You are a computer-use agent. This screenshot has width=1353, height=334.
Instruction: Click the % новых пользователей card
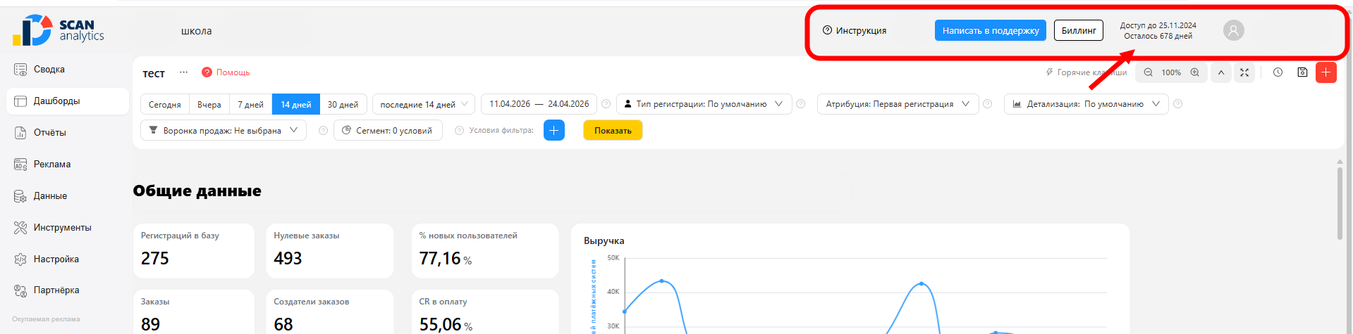point(485,251)
